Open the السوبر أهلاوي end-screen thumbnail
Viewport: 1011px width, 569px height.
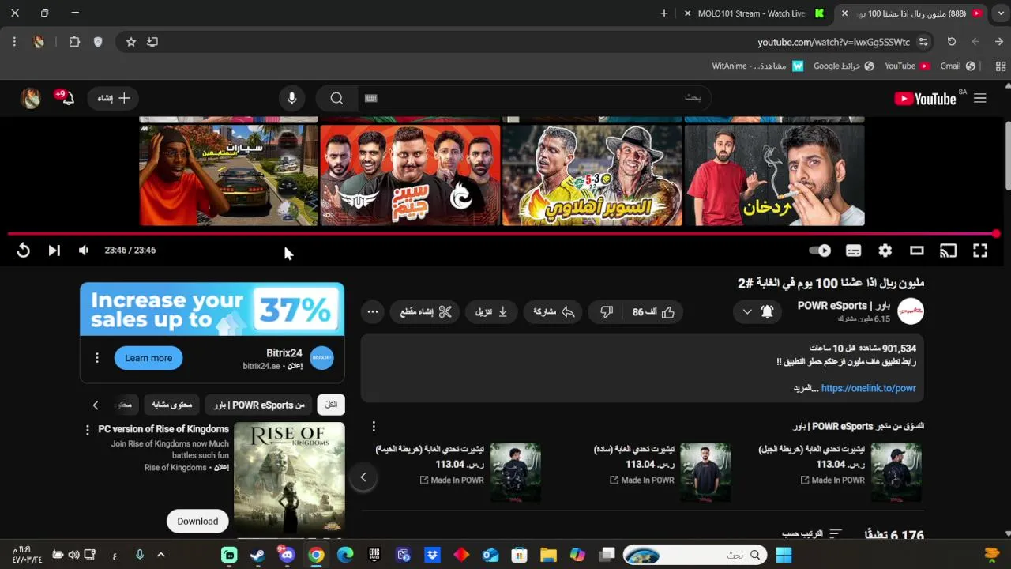point(592,175)
